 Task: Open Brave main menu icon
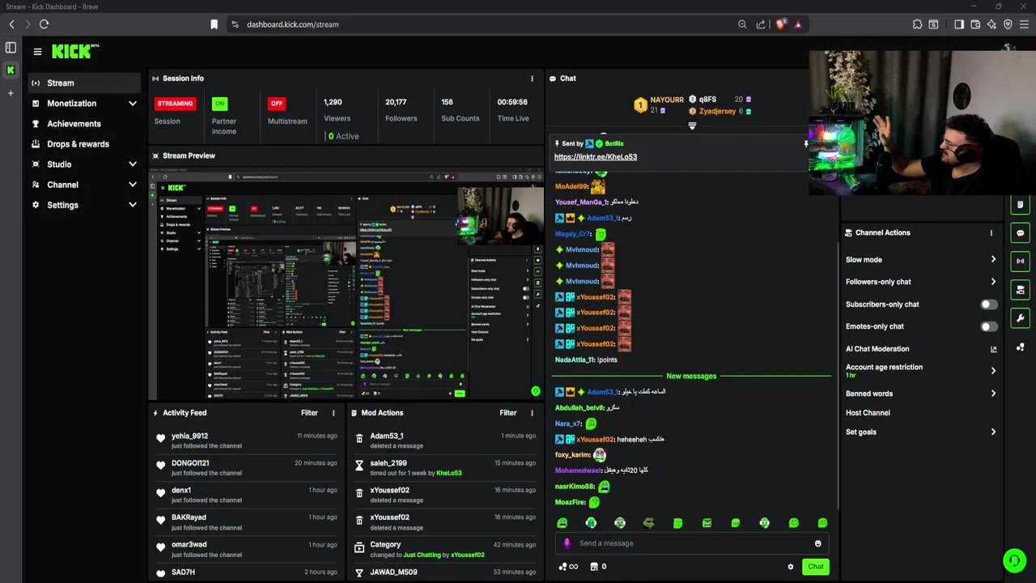[1024, 24]
